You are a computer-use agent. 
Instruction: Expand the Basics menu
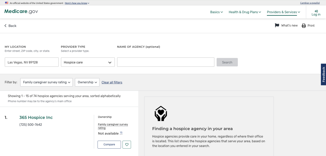[x=216, y=12]
